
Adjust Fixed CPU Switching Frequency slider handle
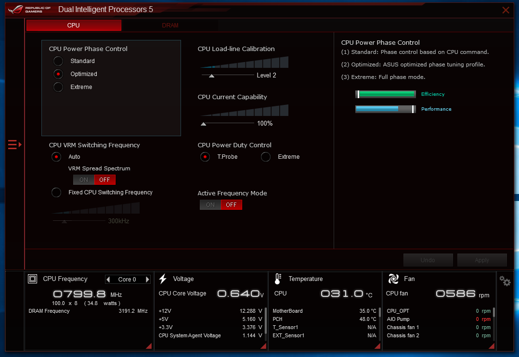click(64, 221)
